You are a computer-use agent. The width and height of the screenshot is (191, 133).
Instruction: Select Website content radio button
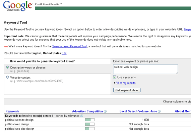(x=8, y=77)
